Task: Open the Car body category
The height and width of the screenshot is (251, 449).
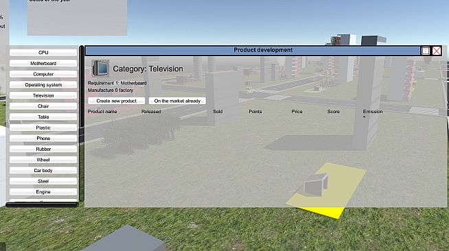Action: pos(43,170)
